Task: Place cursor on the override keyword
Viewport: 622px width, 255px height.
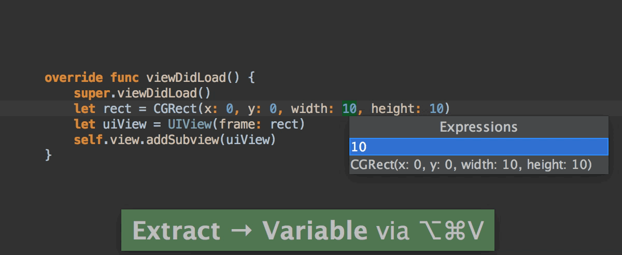Action: coord(74,78)
